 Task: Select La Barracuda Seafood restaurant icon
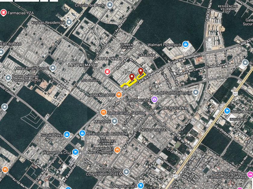coord(103,112)
